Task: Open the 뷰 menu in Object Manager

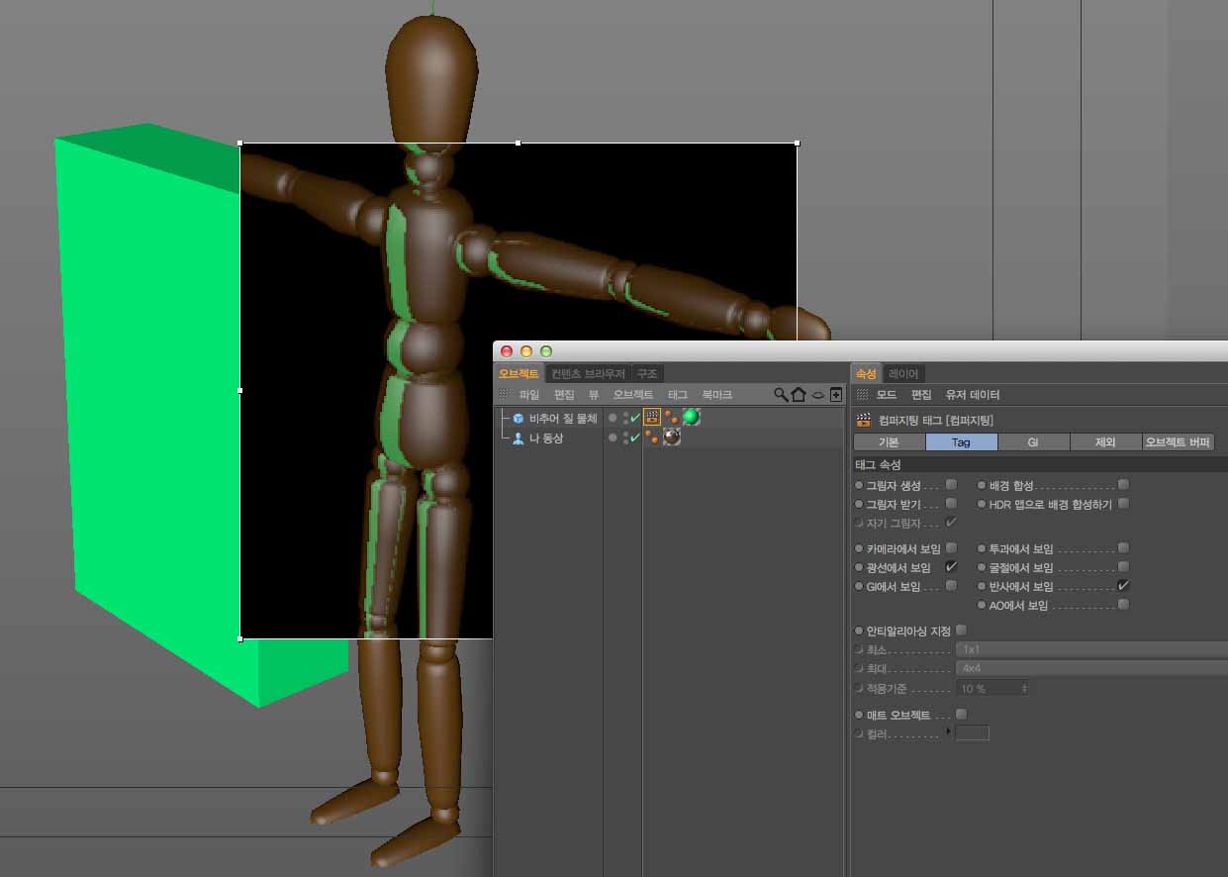Action: 594,395
